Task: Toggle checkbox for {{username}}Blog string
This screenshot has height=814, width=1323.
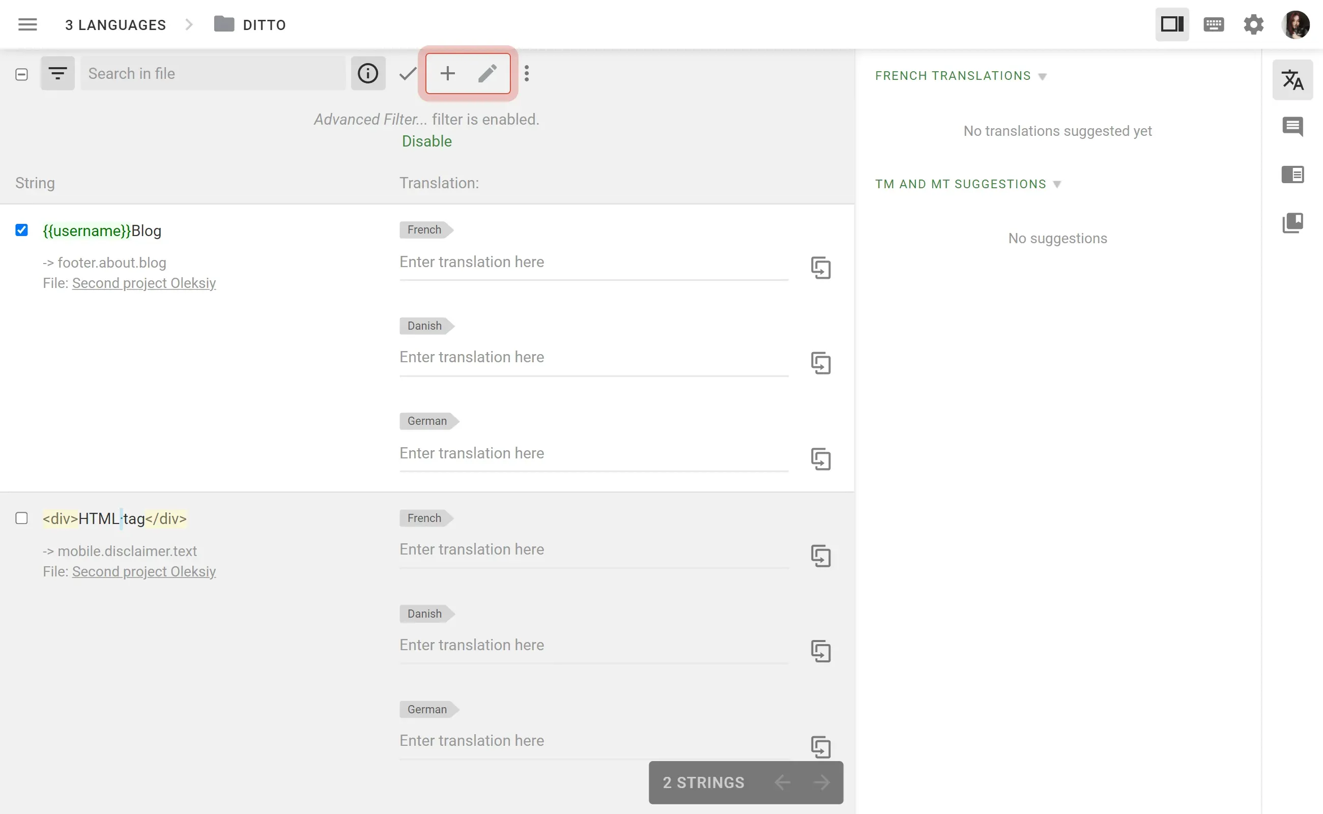Action: (x=21, y=229)
